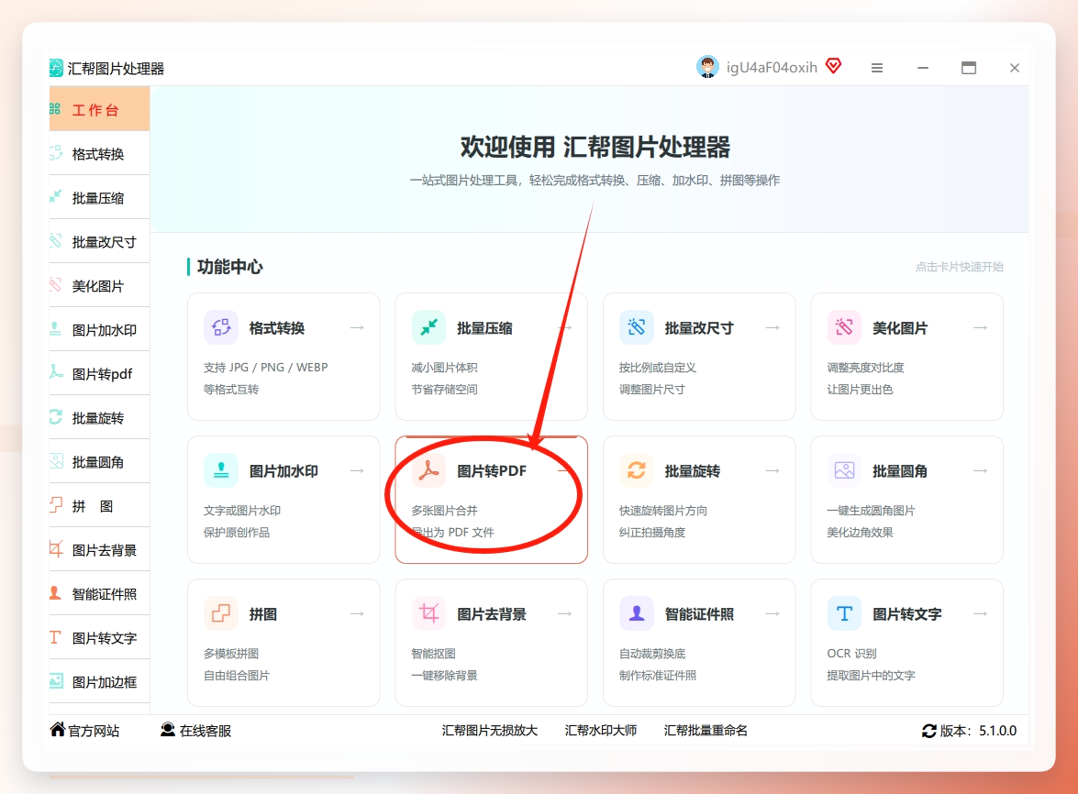Click the 自动裁剪换底 description text

point(652,653)
